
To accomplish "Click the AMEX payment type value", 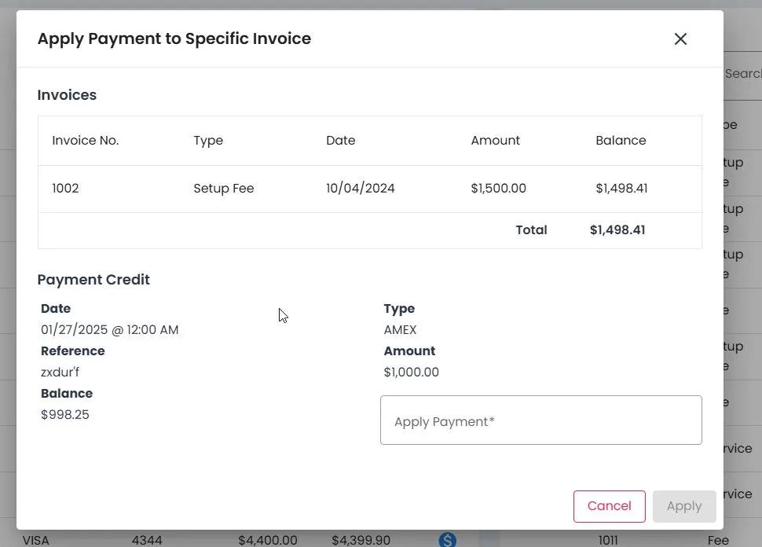I will pyautogui.click(x=400, y=330).
